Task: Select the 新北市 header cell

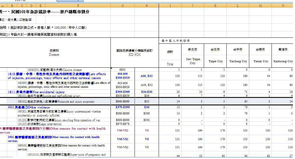Action: (x=193, y=49)
